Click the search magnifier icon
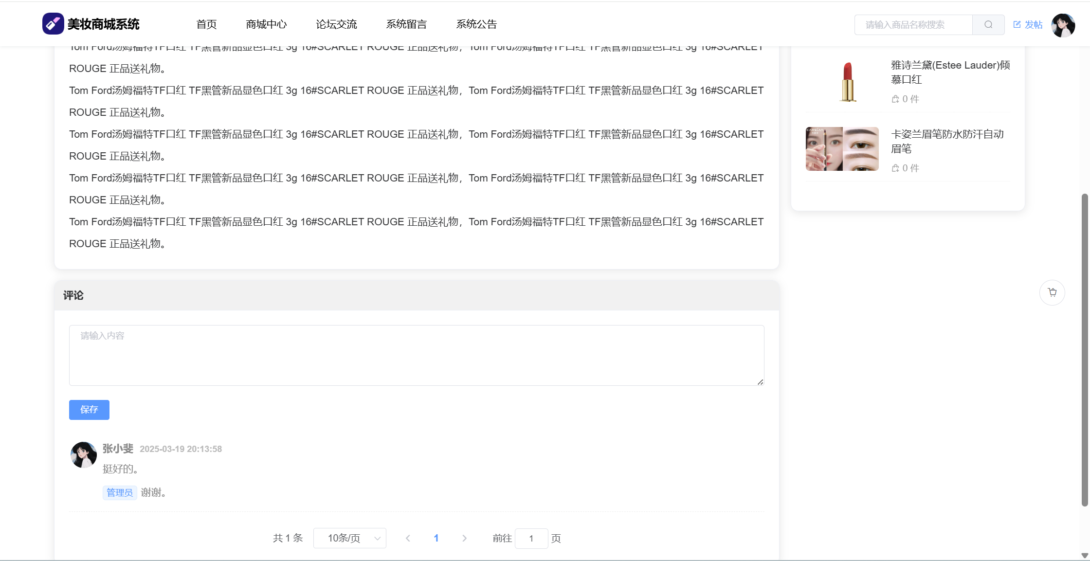The width and height of the screenshot is (1090, 561). [x=988, y=25]
